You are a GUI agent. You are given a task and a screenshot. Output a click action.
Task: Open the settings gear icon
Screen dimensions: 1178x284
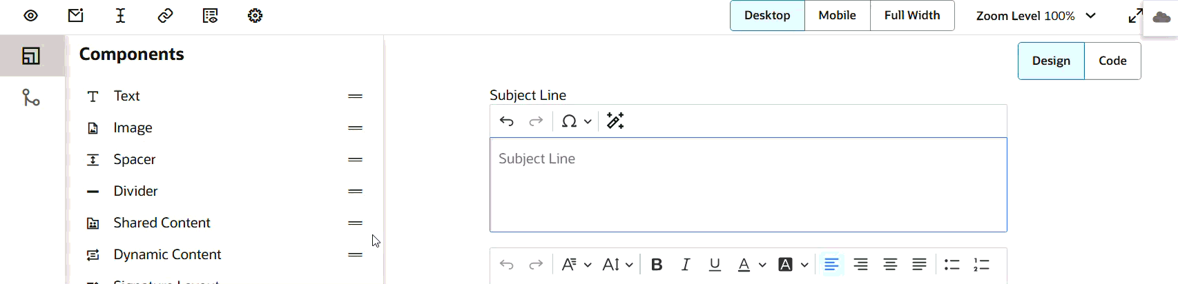click(255, 15)
